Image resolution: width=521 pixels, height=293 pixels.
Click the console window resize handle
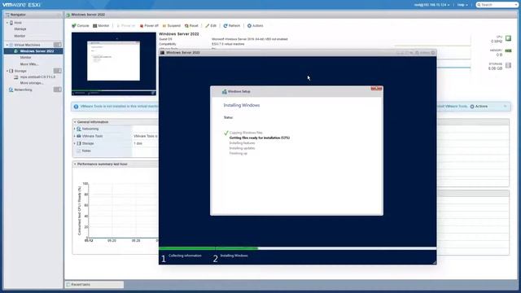(434, 262)
